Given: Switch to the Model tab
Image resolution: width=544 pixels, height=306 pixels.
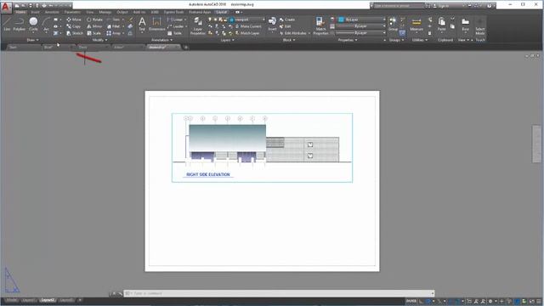Looking at the screenshot, I should pos(11,300).
